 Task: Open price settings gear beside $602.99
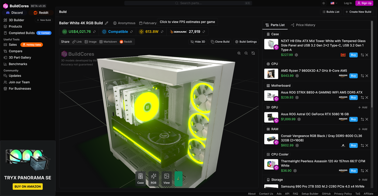point(297,145)
